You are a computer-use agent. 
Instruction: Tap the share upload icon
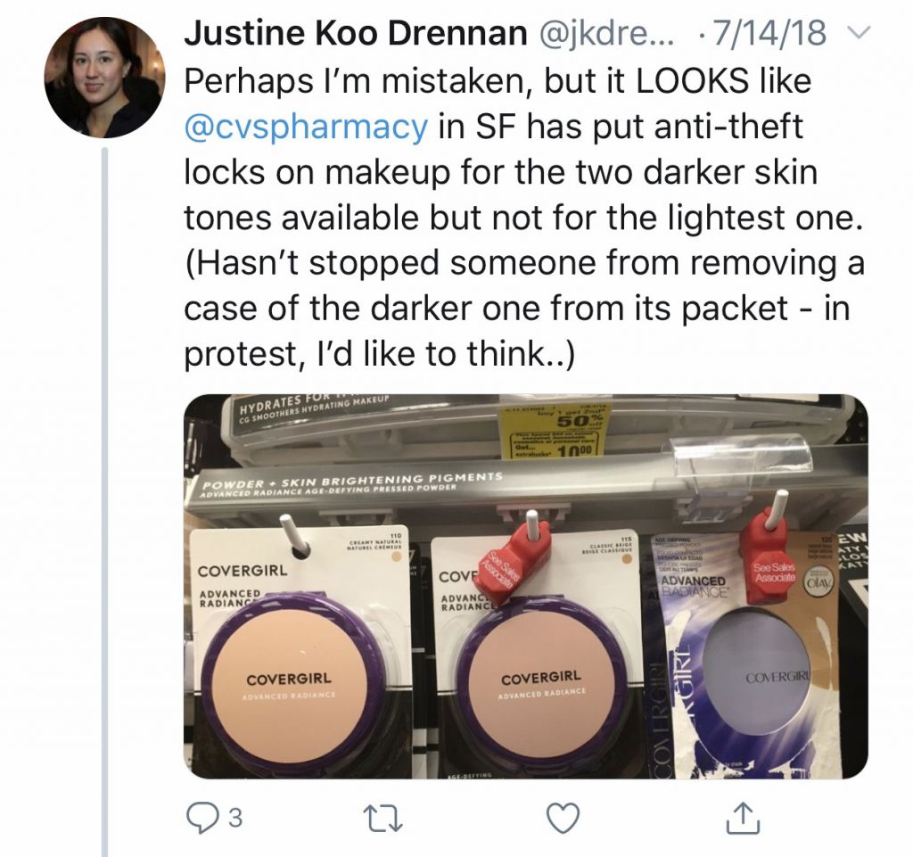pos(743,818)
